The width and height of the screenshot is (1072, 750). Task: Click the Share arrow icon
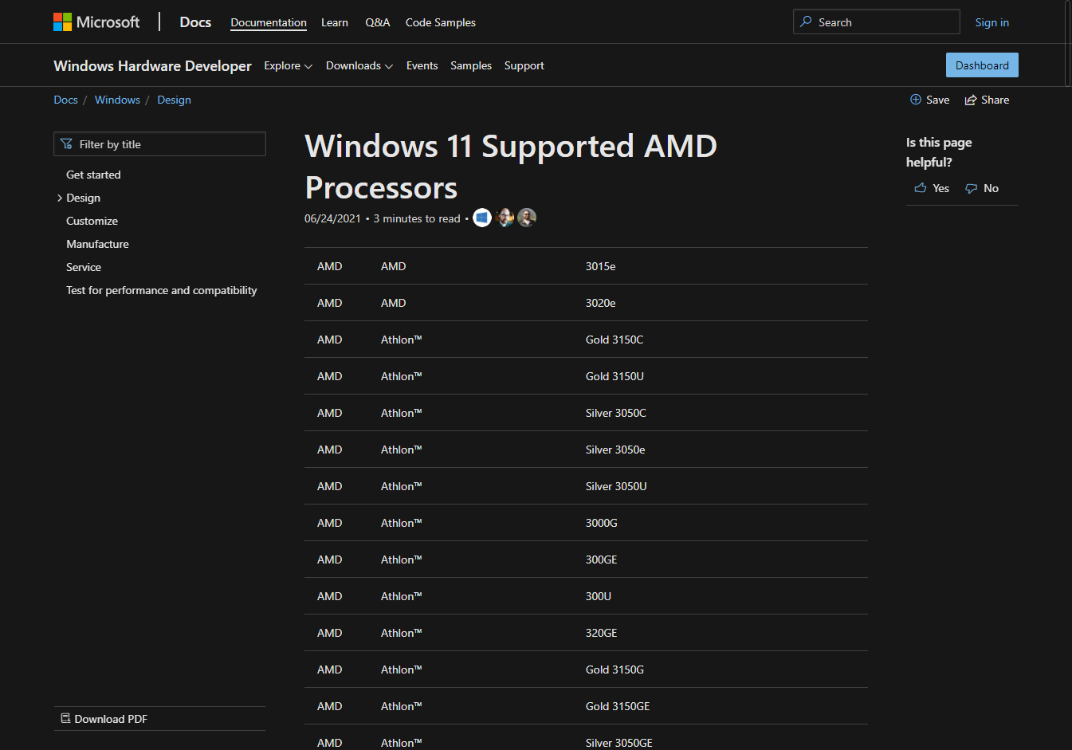971,100
